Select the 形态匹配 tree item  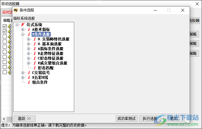click(46, 68)
